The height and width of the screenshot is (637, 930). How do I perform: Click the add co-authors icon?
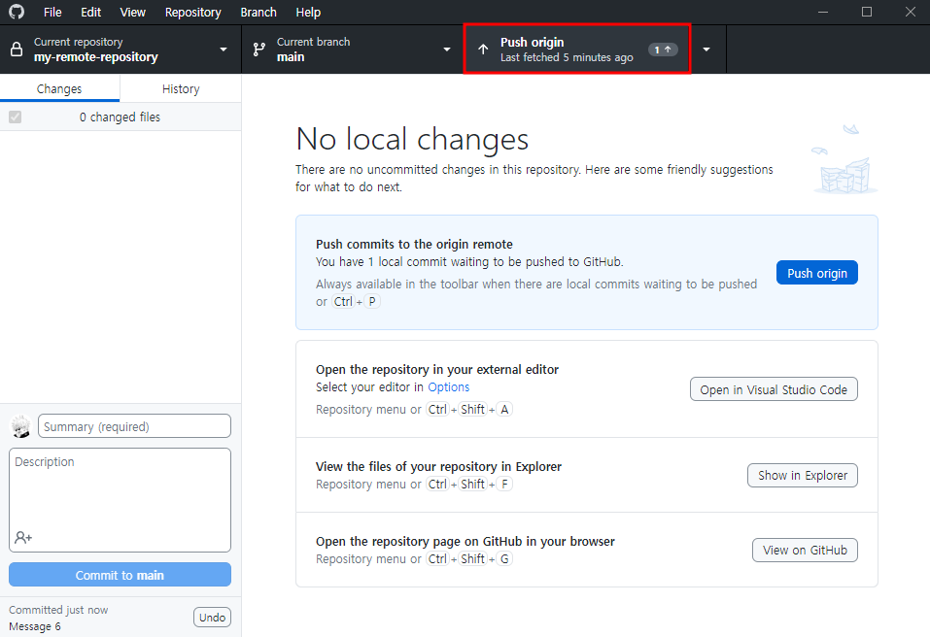[x=23, y=537]
